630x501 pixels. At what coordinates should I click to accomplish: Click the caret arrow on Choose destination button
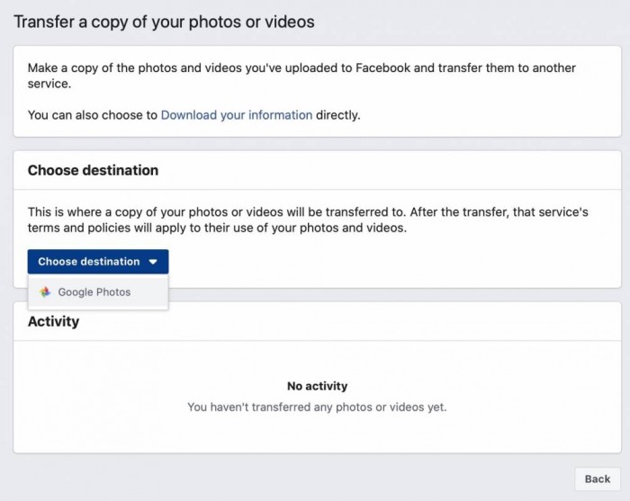click(153, 262)
